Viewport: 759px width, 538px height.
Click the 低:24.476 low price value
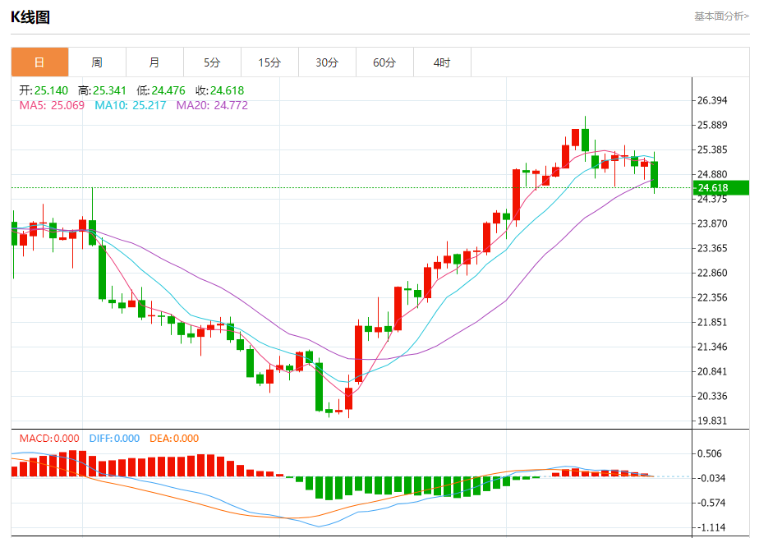tap(161, 90)
